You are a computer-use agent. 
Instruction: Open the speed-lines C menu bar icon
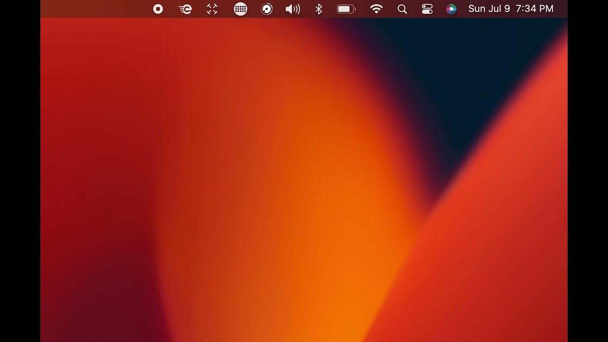tap(185, 9)
